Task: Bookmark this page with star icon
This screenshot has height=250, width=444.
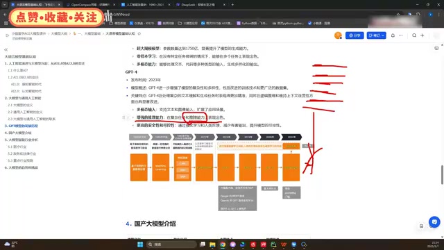Action: click(398, 15)
